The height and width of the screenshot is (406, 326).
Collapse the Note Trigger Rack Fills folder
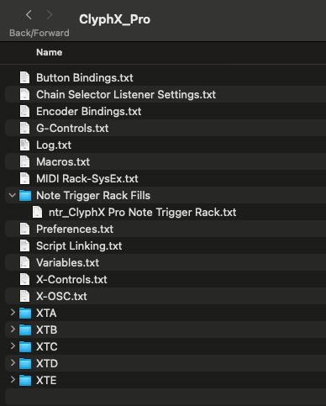[x=13, y=195]
